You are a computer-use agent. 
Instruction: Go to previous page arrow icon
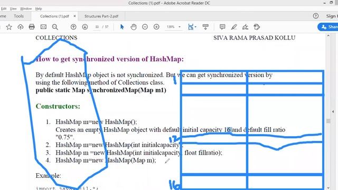[x=73, y=27]
